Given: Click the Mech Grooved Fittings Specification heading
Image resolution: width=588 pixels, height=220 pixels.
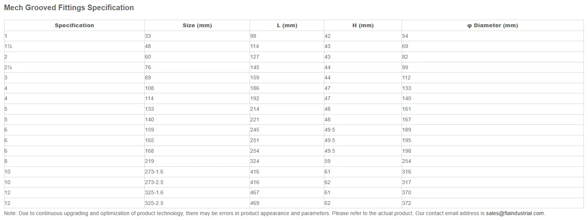Looking at the screenshot, I should [x=69, y=8].
